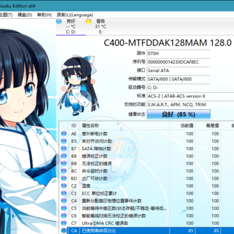Click the 驱动器号 field showing C: D:
The height and width of the screenshot is (234, 234).
(179, 88)
